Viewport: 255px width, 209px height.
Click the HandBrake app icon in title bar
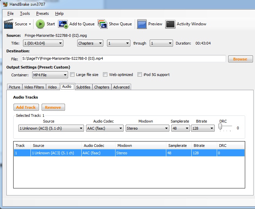[x=5, y=4]
